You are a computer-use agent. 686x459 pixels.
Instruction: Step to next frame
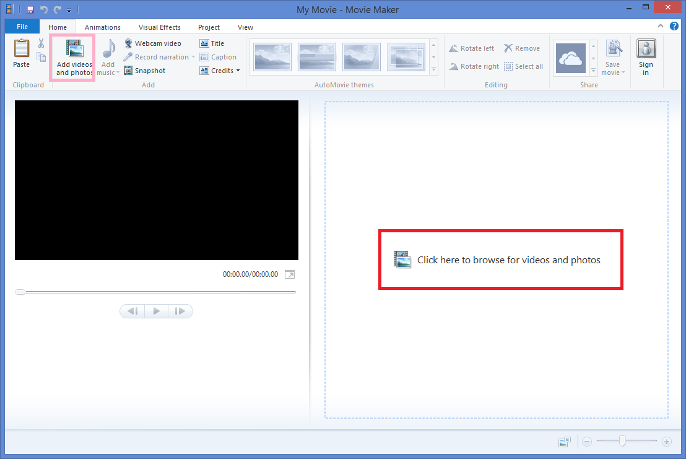[x=180, y=311]
